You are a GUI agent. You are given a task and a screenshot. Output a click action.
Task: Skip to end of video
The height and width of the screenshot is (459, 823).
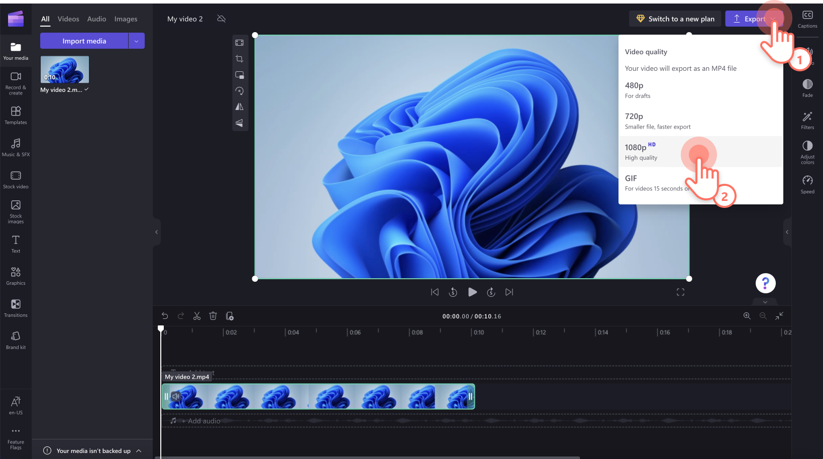[509, 292]
